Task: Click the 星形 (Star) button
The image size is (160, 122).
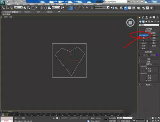Action: [x=154, y=43]
